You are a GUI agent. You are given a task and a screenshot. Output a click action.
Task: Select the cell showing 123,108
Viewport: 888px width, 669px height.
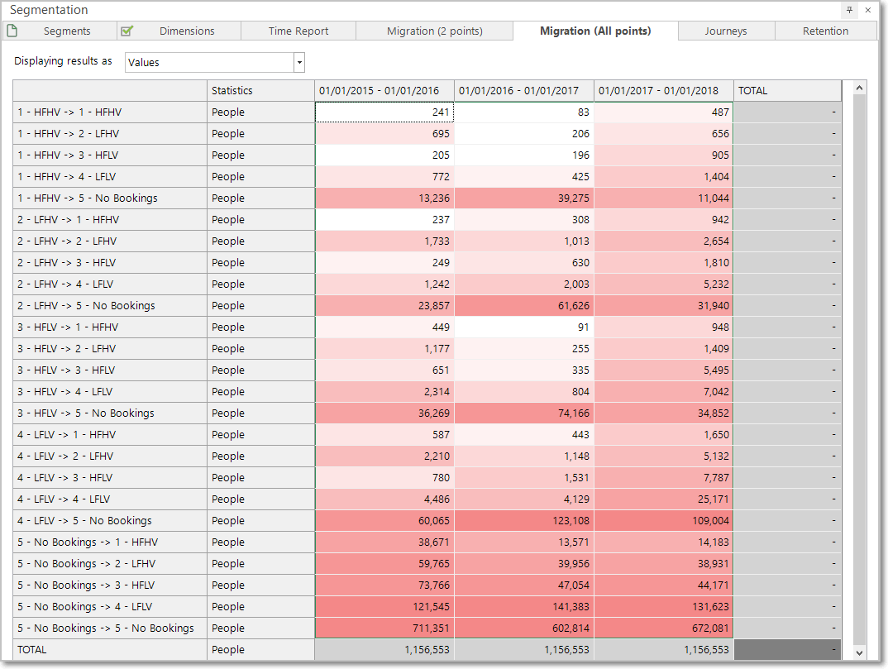pos(524,521)
